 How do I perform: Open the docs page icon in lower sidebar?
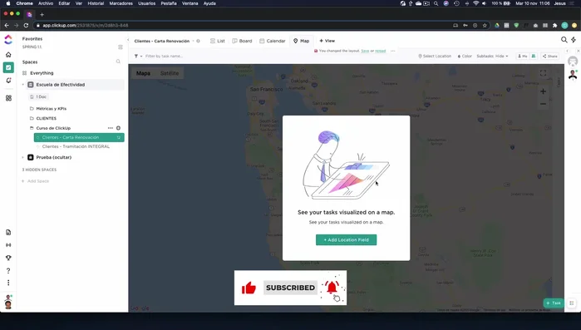(x=8, y=232)
